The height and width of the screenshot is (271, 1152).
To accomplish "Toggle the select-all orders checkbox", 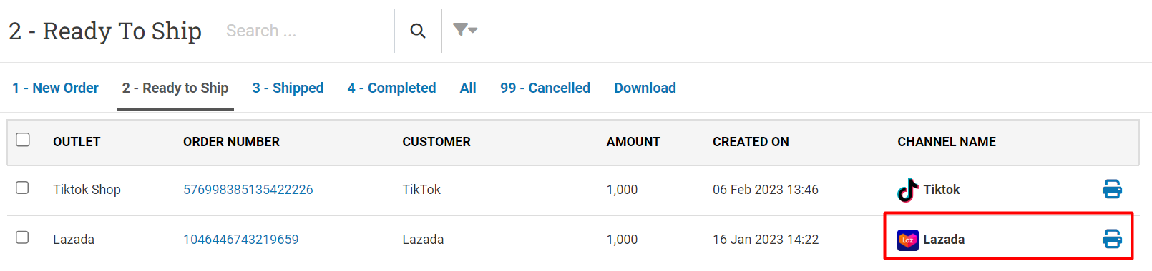I will tap(23, 140).
